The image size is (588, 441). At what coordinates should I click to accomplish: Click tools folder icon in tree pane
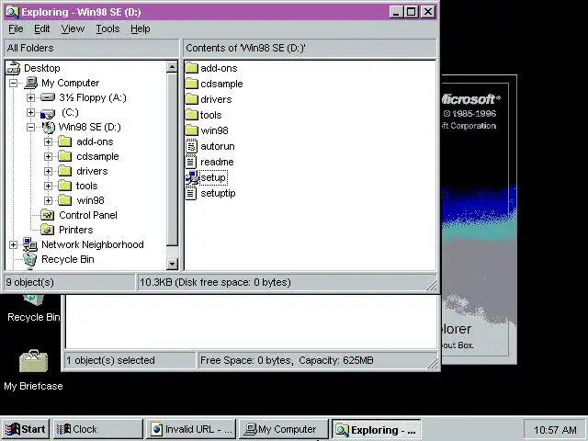click(x=65, y=186)
